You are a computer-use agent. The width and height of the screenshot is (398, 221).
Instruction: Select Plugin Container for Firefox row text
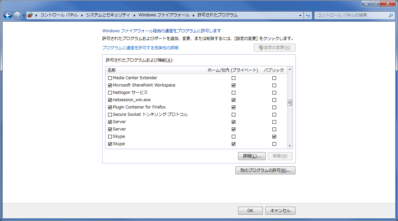coord(139,107)
